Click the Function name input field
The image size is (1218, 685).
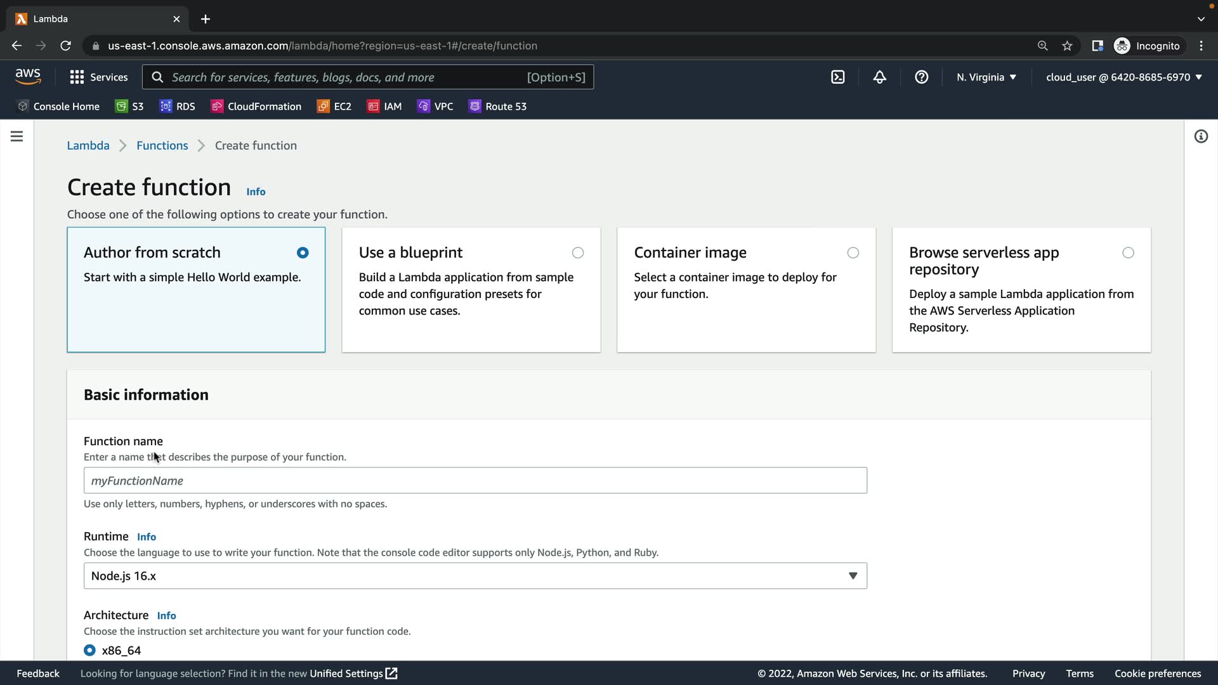click(x=475, y=481)
